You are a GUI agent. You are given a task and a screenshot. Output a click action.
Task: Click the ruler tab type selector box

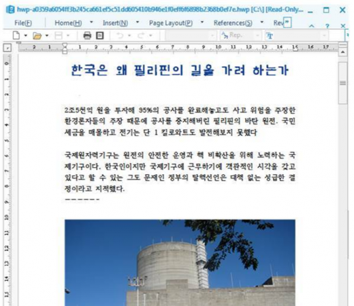7,48
